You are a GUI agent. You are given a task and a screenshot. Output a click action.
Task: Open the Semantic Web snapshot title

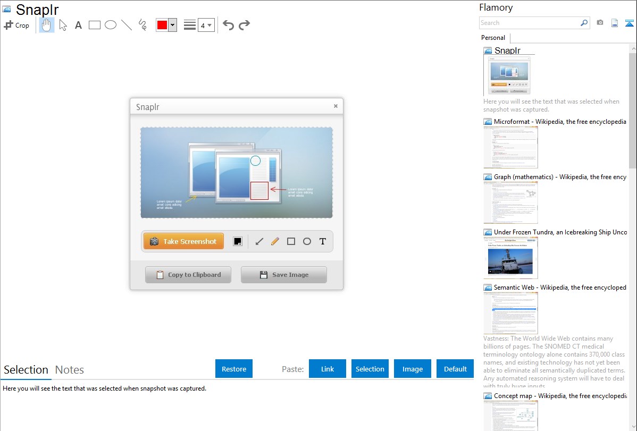pos(560,287)
